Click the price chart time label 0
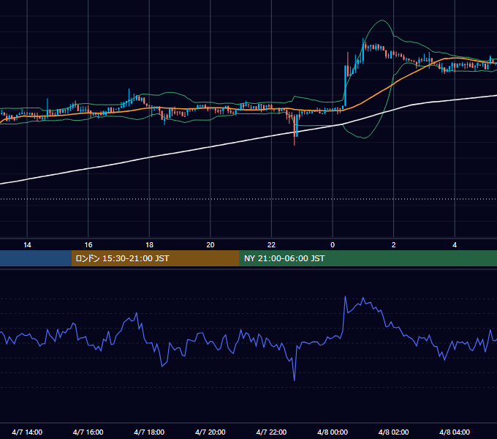The width and height of the screenshot is (497, 439). click(x=333, y=245)
